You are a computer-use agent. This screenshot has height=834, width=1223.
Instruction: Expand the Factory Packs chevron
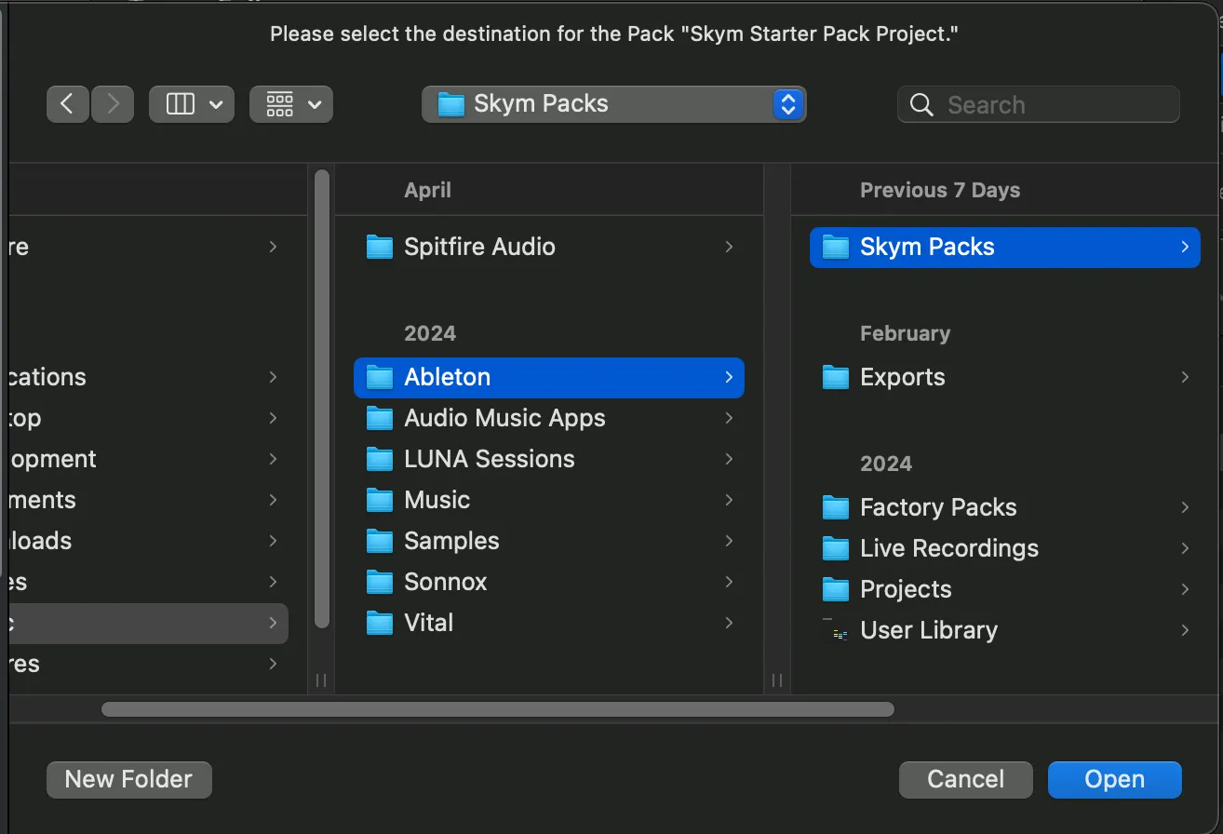[x=1185, y=507]
